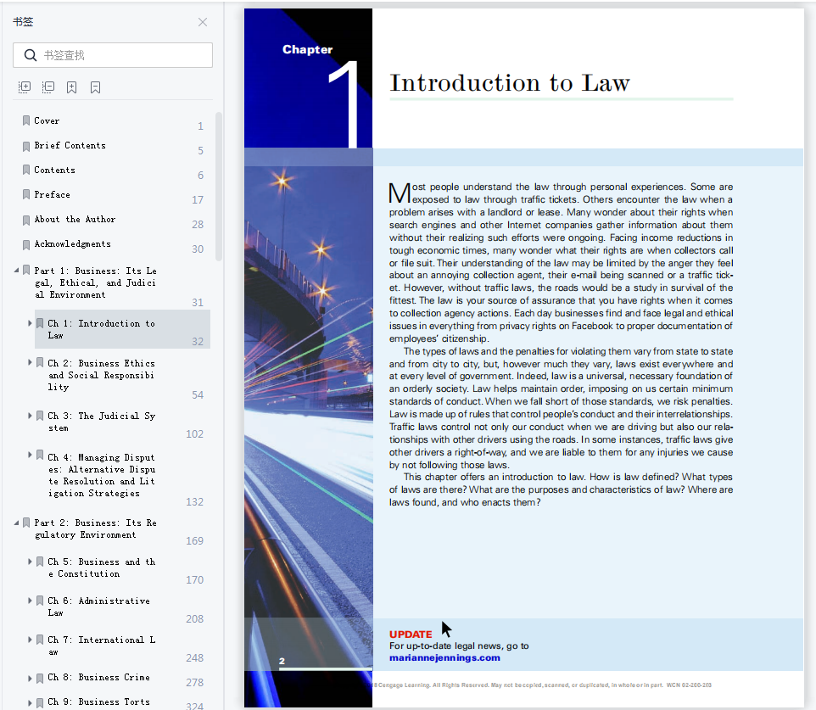
Task: Click the bookmark search magnifier icon
Action: click(x=31, y=55)
